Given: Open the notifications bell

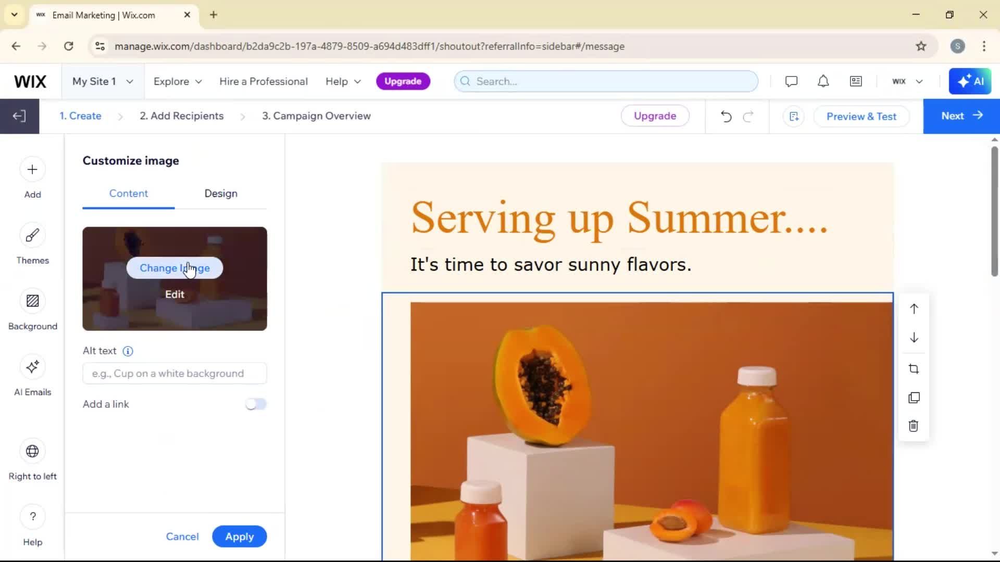Looking at the screenshot, I should point(823,81).
